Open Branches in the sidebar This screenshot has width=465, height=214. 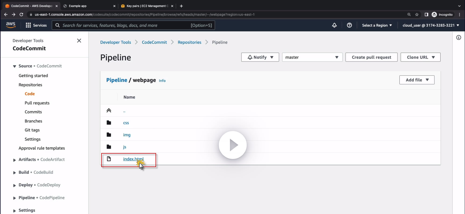(33, 121)
